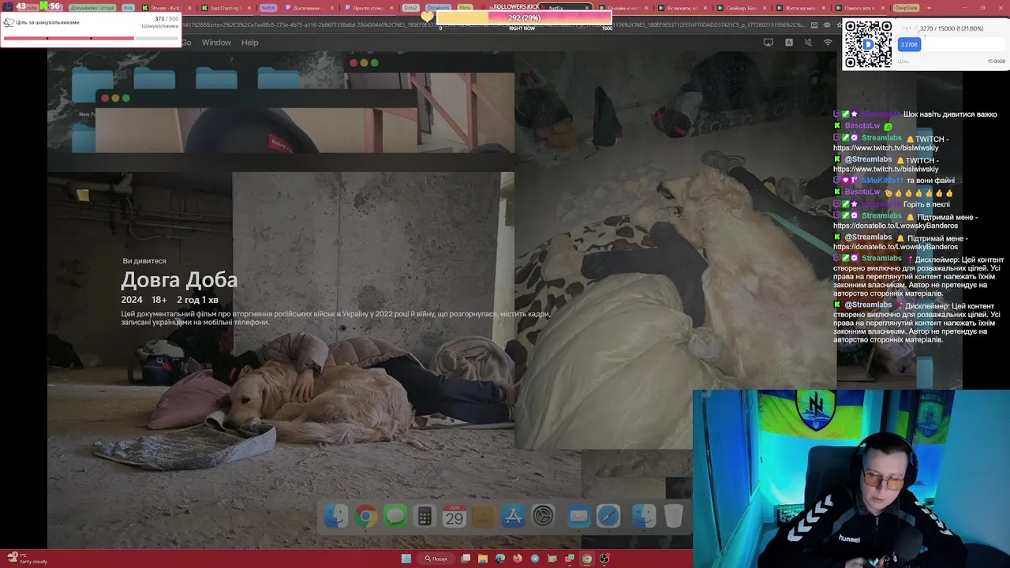Click the 'Ціль за шанувальниками' progress bar
The image size is (1010, 568).
pyautogui.click(x=91, y=38)
